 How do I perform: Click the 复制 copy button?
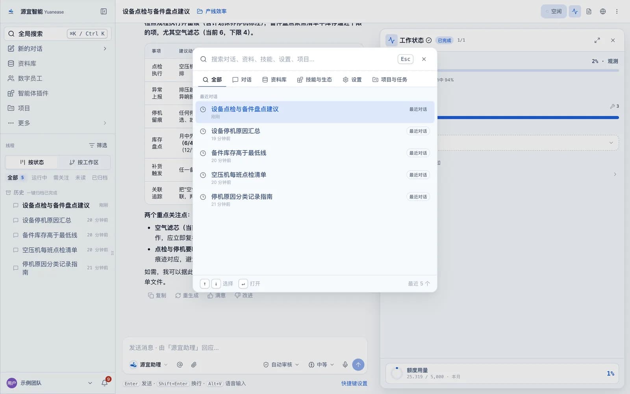157,295
